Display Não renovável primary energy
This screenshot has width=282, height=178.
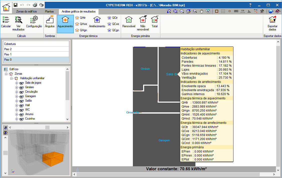tap(143, 23)
